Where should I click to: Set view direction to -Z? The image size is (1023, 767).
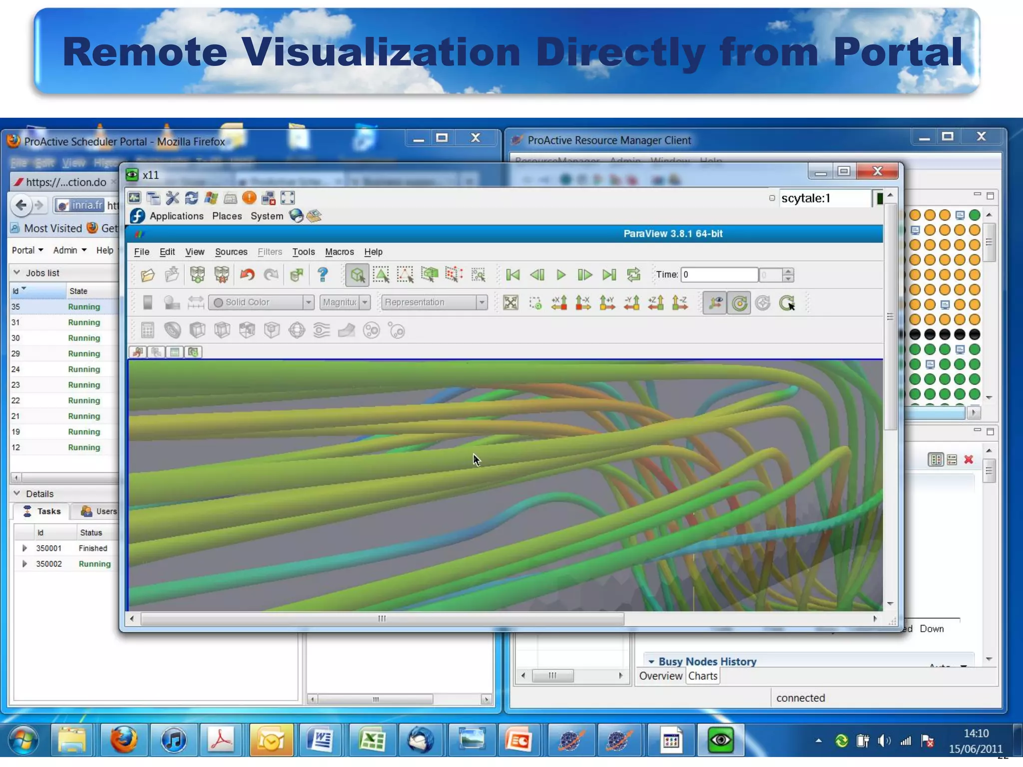[x=680, y=303]
